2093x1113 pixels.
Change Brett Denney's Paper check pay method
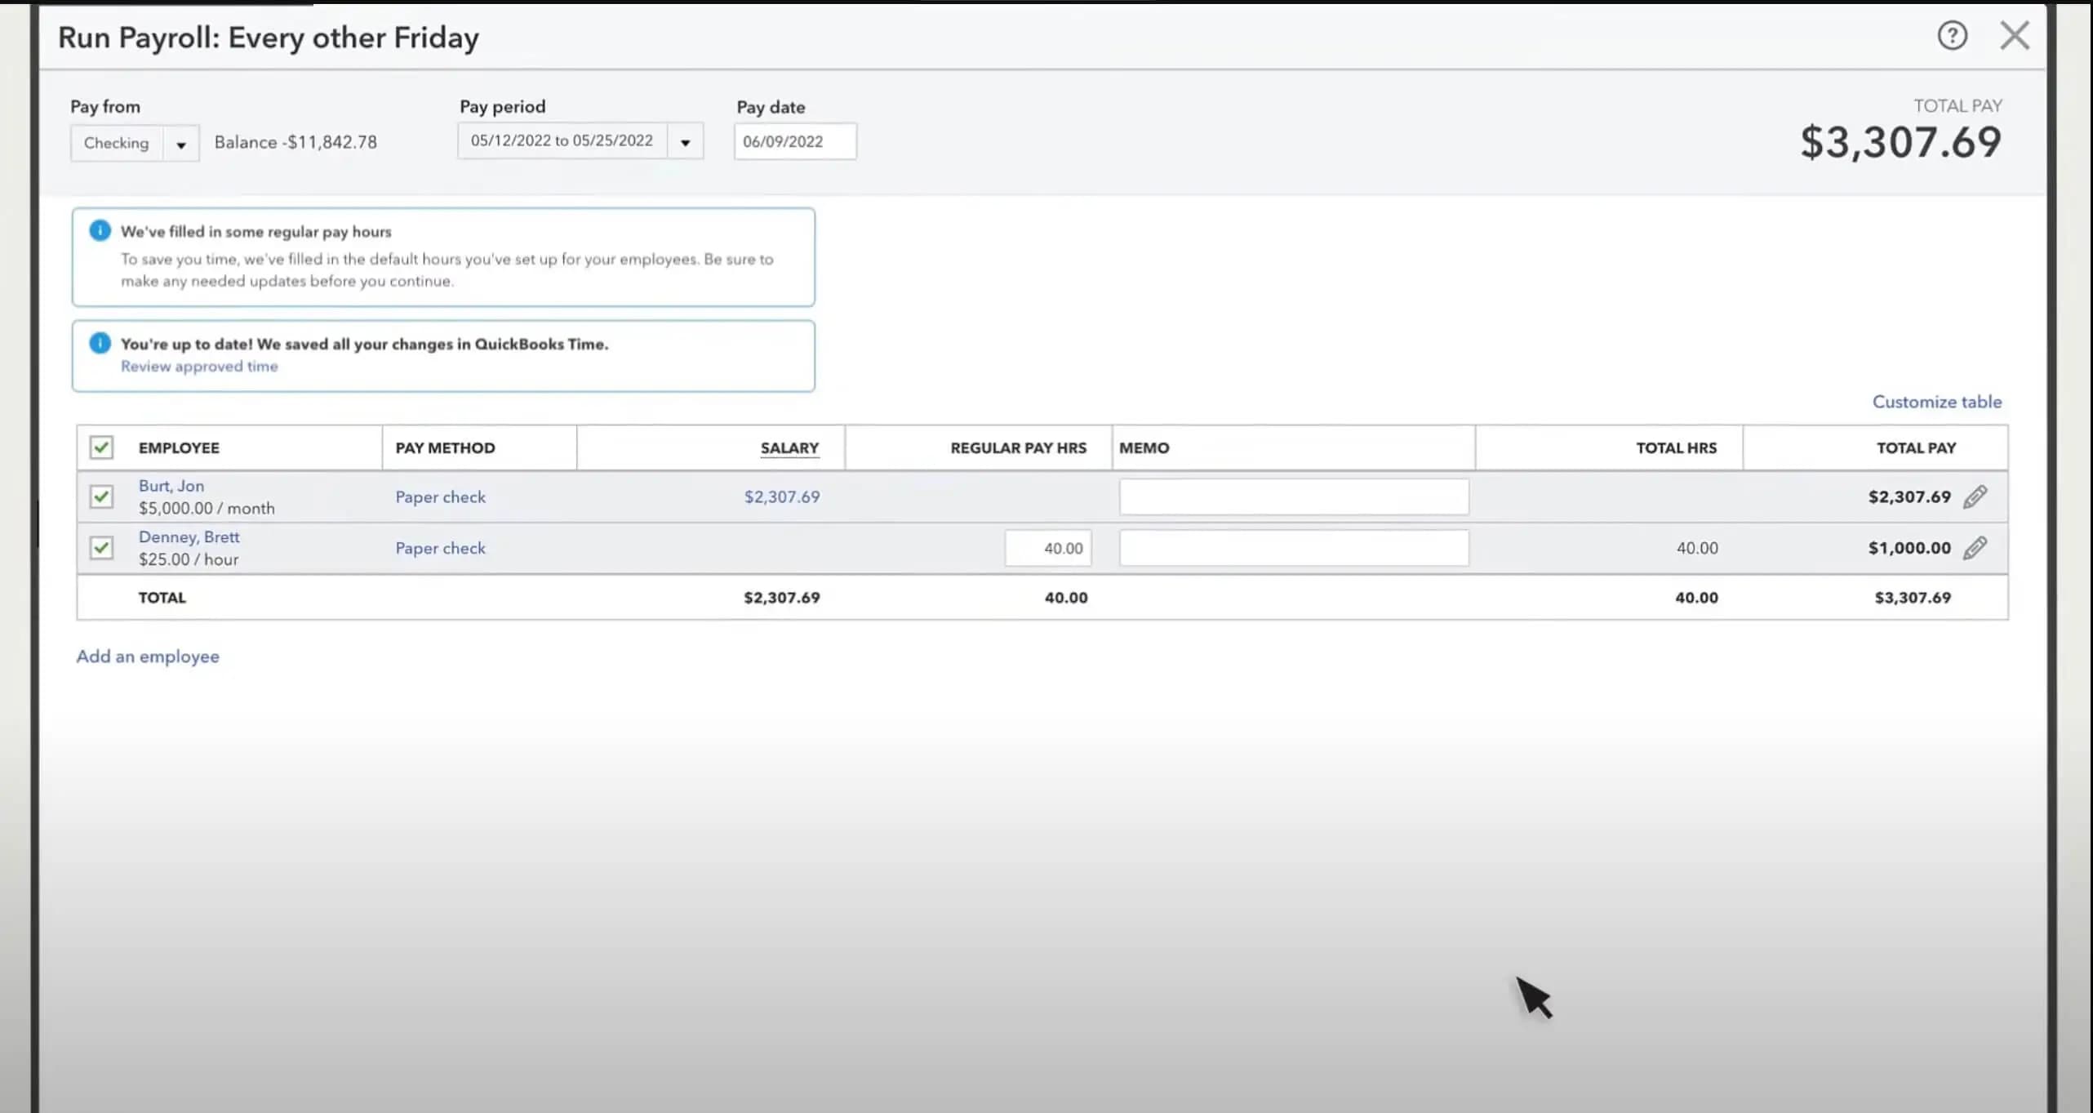point(440,549)
